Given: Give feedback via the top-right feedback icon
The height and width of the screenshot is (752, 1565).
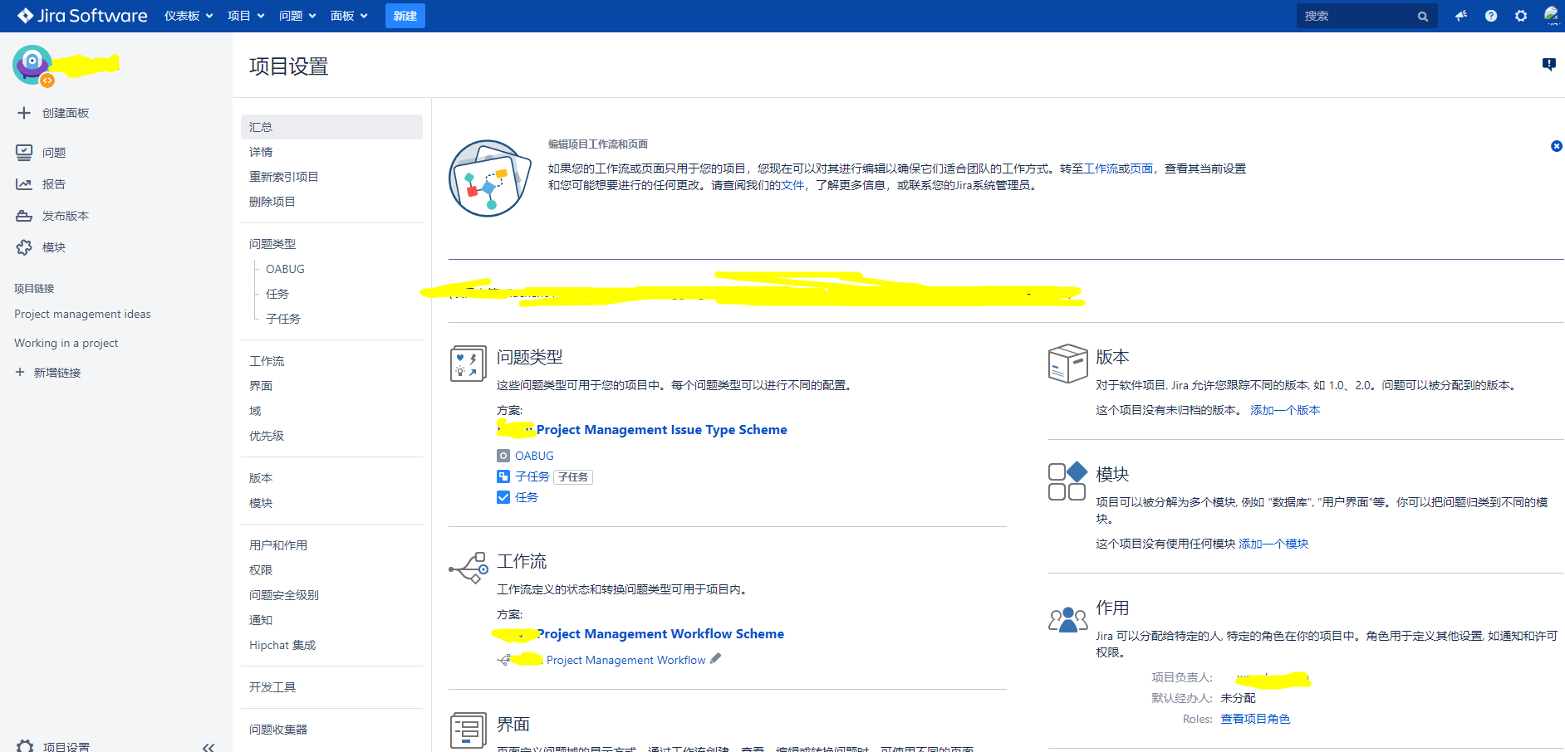Looking at the screenshot, I should pyautogui.click(x=1548, y=64).
